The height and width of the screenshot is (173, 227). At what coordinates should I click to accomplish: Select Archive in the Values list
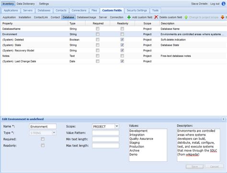(x=135, y=150)
